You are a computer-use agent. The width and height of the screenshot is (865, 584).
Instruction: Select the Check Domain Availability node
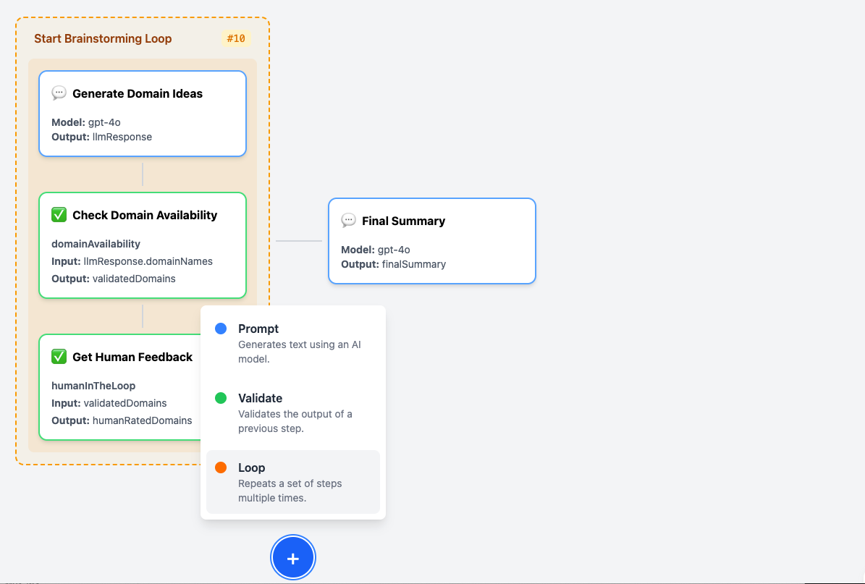(x=143, y=246)
